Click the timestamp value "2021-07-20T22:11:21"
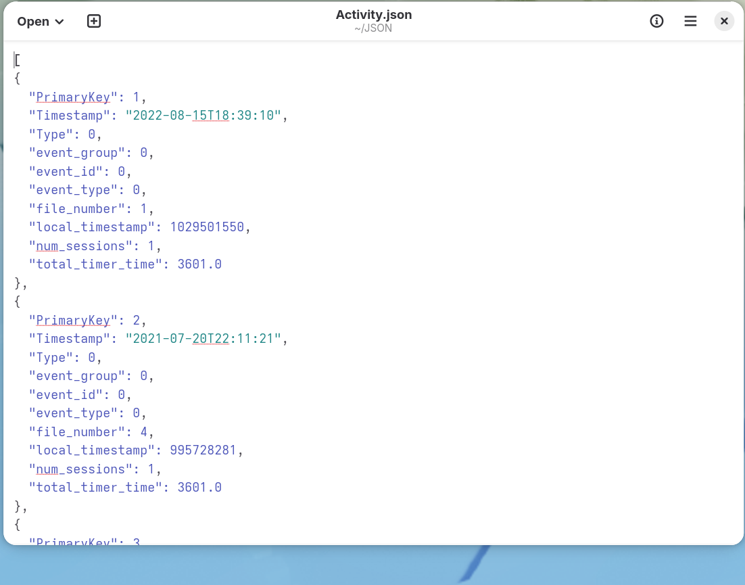 203,340
